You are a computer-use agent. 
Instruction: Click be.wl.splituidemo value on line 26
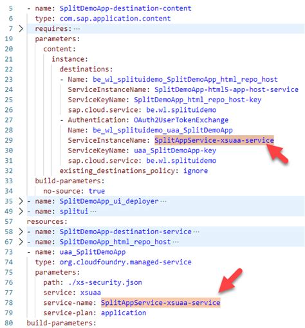click(x=181, y=110)
